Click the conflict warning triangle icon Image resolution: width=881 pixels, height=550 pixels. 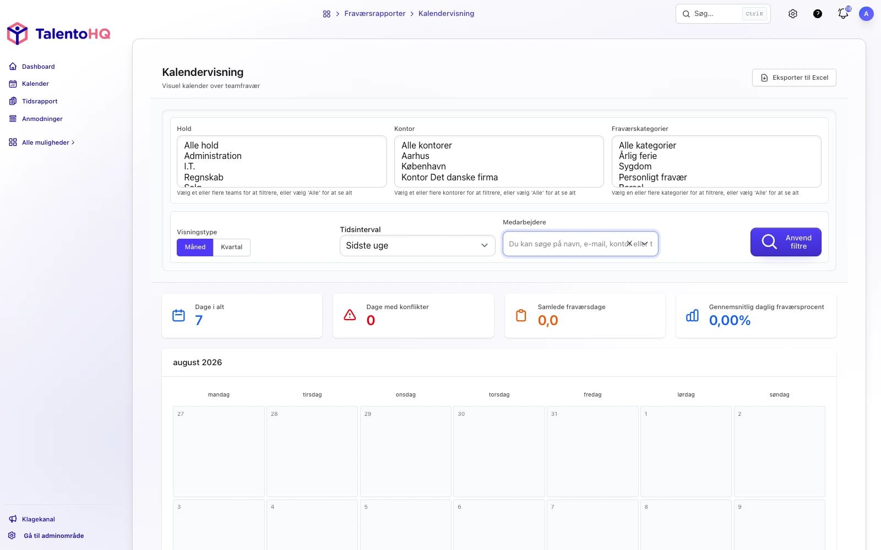coord(350,315)
